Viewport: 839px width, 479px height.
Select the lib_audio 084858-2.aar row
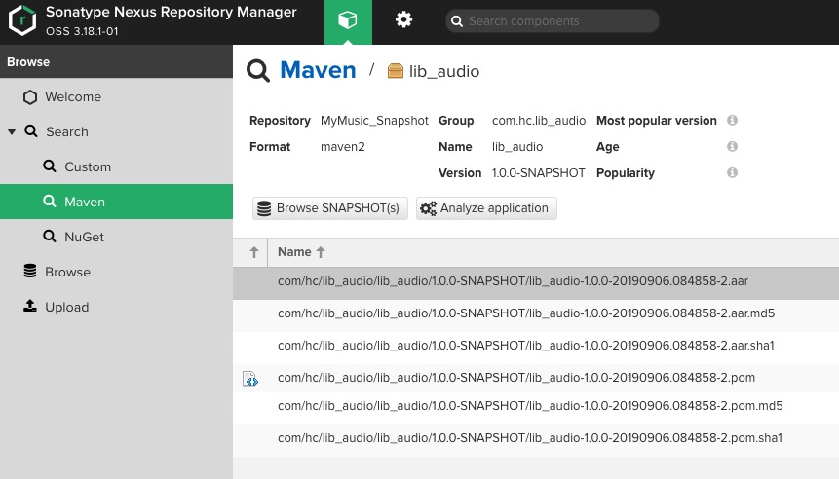536,281
